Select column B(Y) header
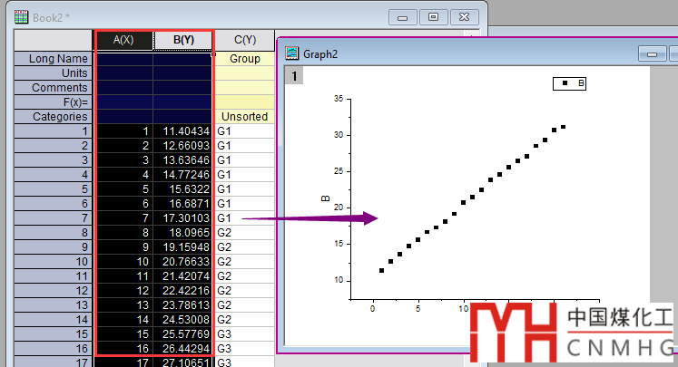 tap(182, 40)
